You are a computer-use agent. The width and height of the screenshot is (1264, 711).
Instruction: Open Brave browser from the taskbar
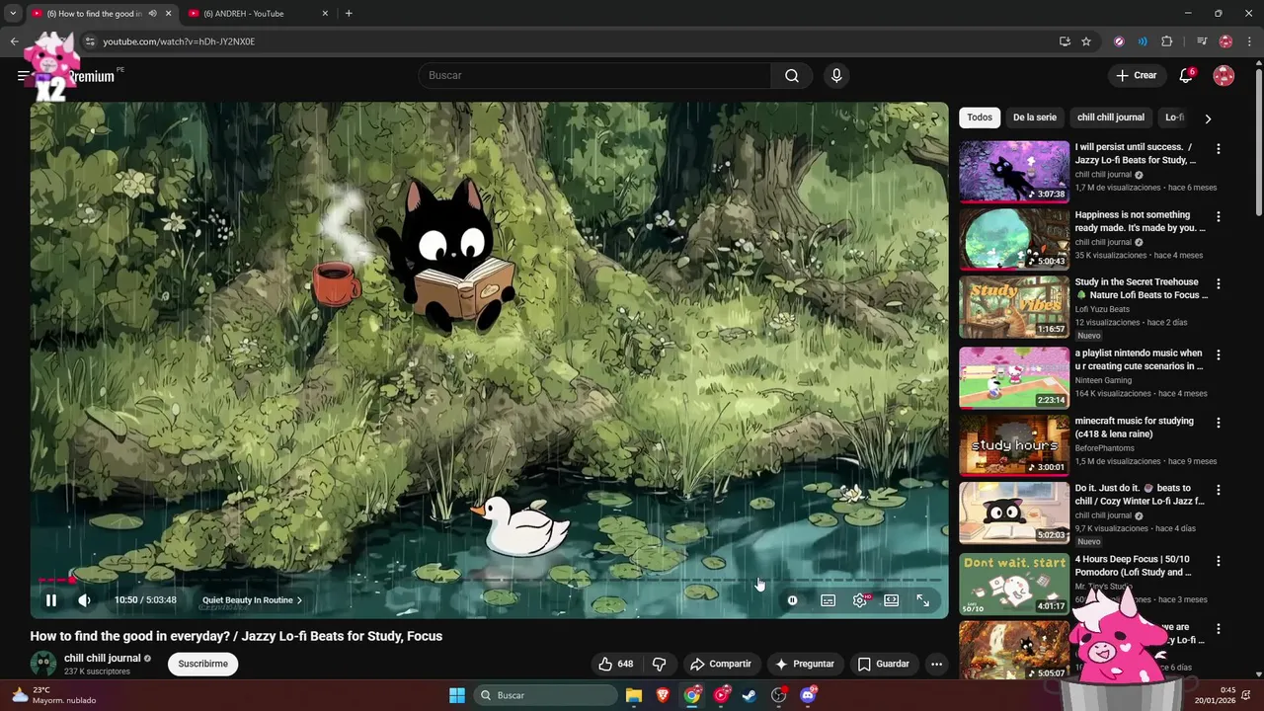(663, 695)
